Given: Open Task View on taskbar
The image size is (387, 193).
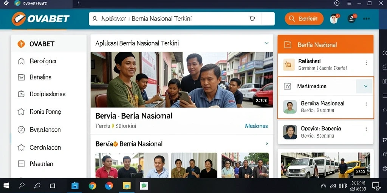Looking at the screenshot, I should pos(52,185).
